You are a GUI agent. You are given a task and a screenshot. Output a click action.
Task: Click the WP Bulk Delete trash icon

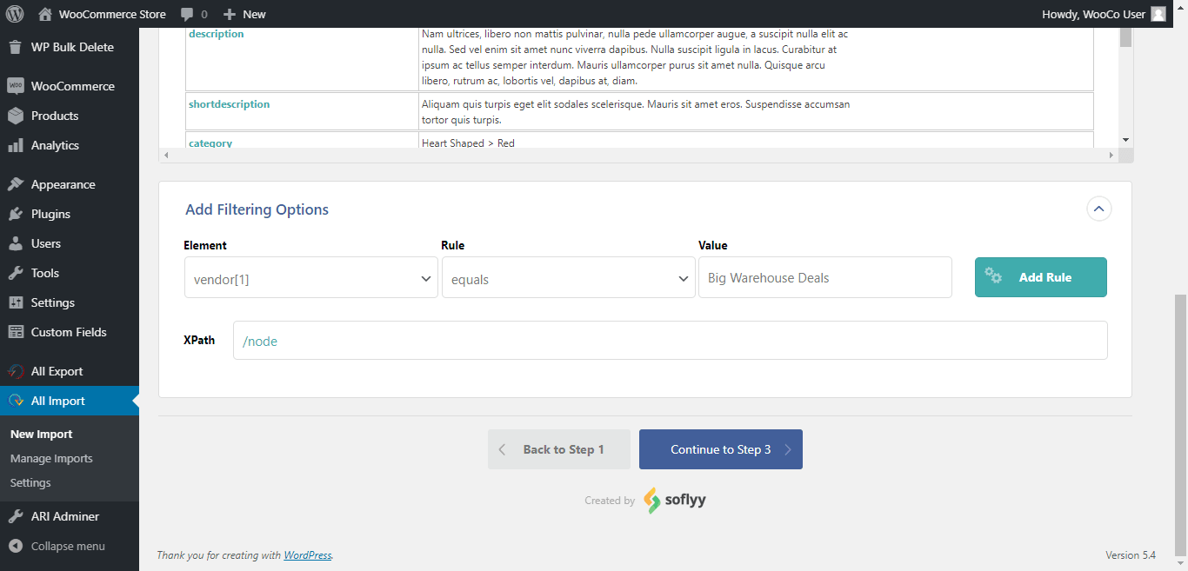[x=16, y=47]
